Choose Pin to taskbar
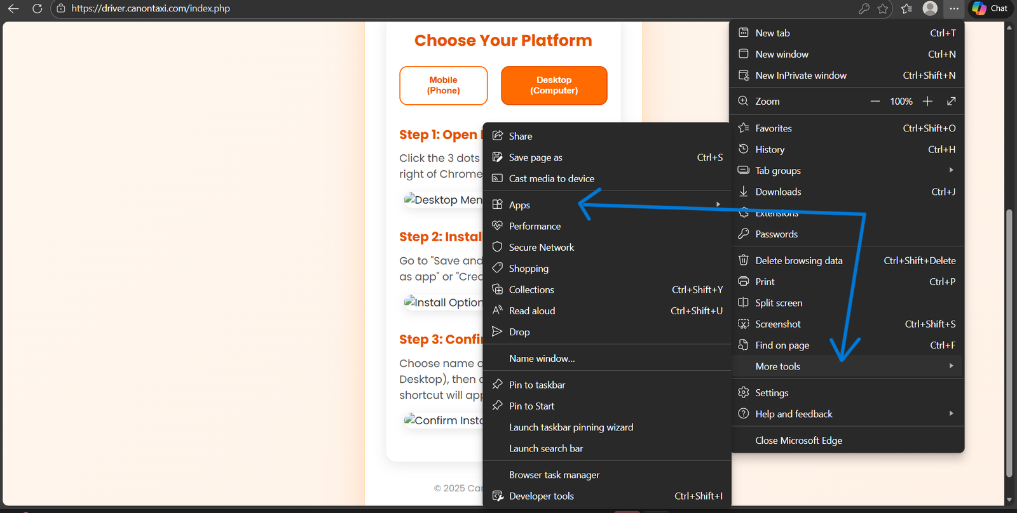The image size is (1017, 513). tap(607, 385)
